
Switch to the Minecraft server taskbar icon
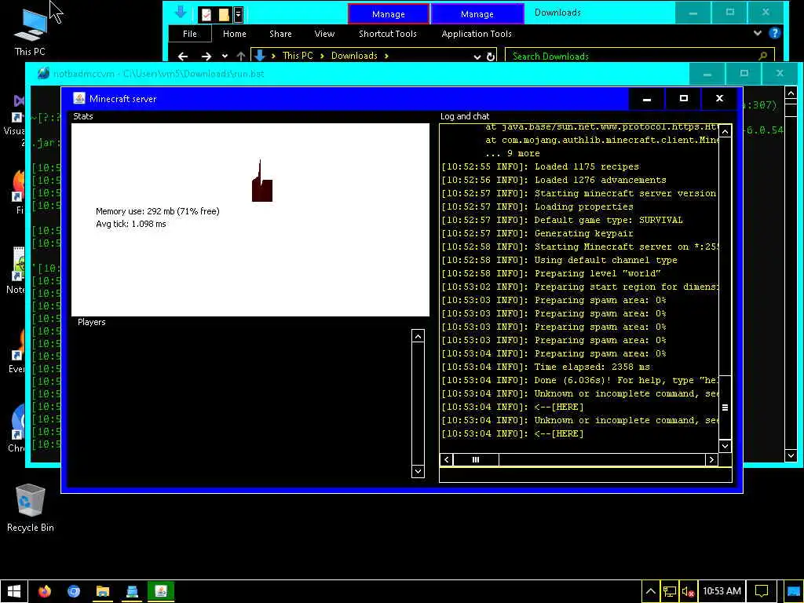click(161, 591)
